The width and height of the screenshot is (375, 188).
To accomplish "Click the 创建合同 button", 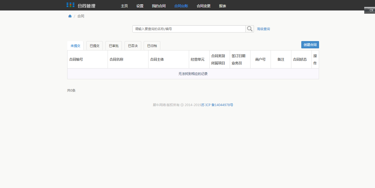I will [x=310, y=45].
